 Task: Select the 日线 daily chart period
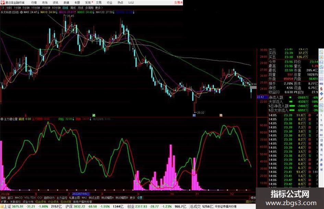point(65,8)
